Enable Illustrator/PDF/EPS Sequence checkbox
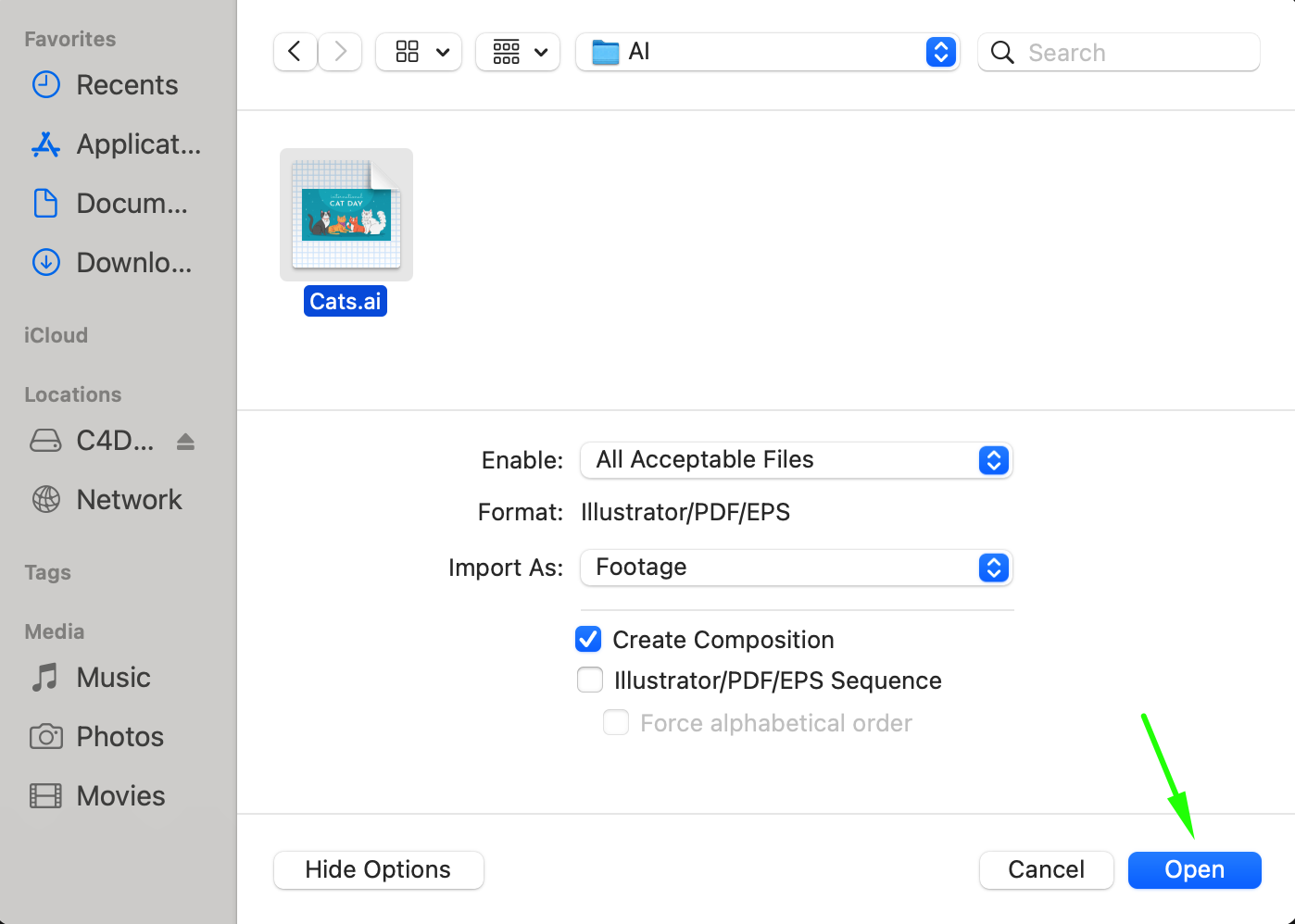The height and width of the screenshot is (924, 1295). pyautogui.click(x=590, y=681)
